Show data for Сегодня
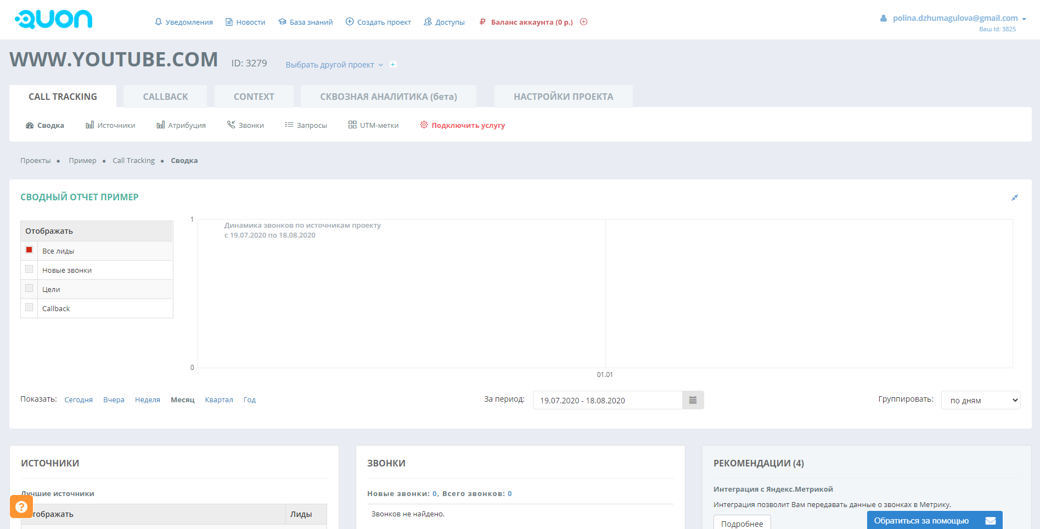The height and width of the screenshot is (529, 1040). pos(78,400)
